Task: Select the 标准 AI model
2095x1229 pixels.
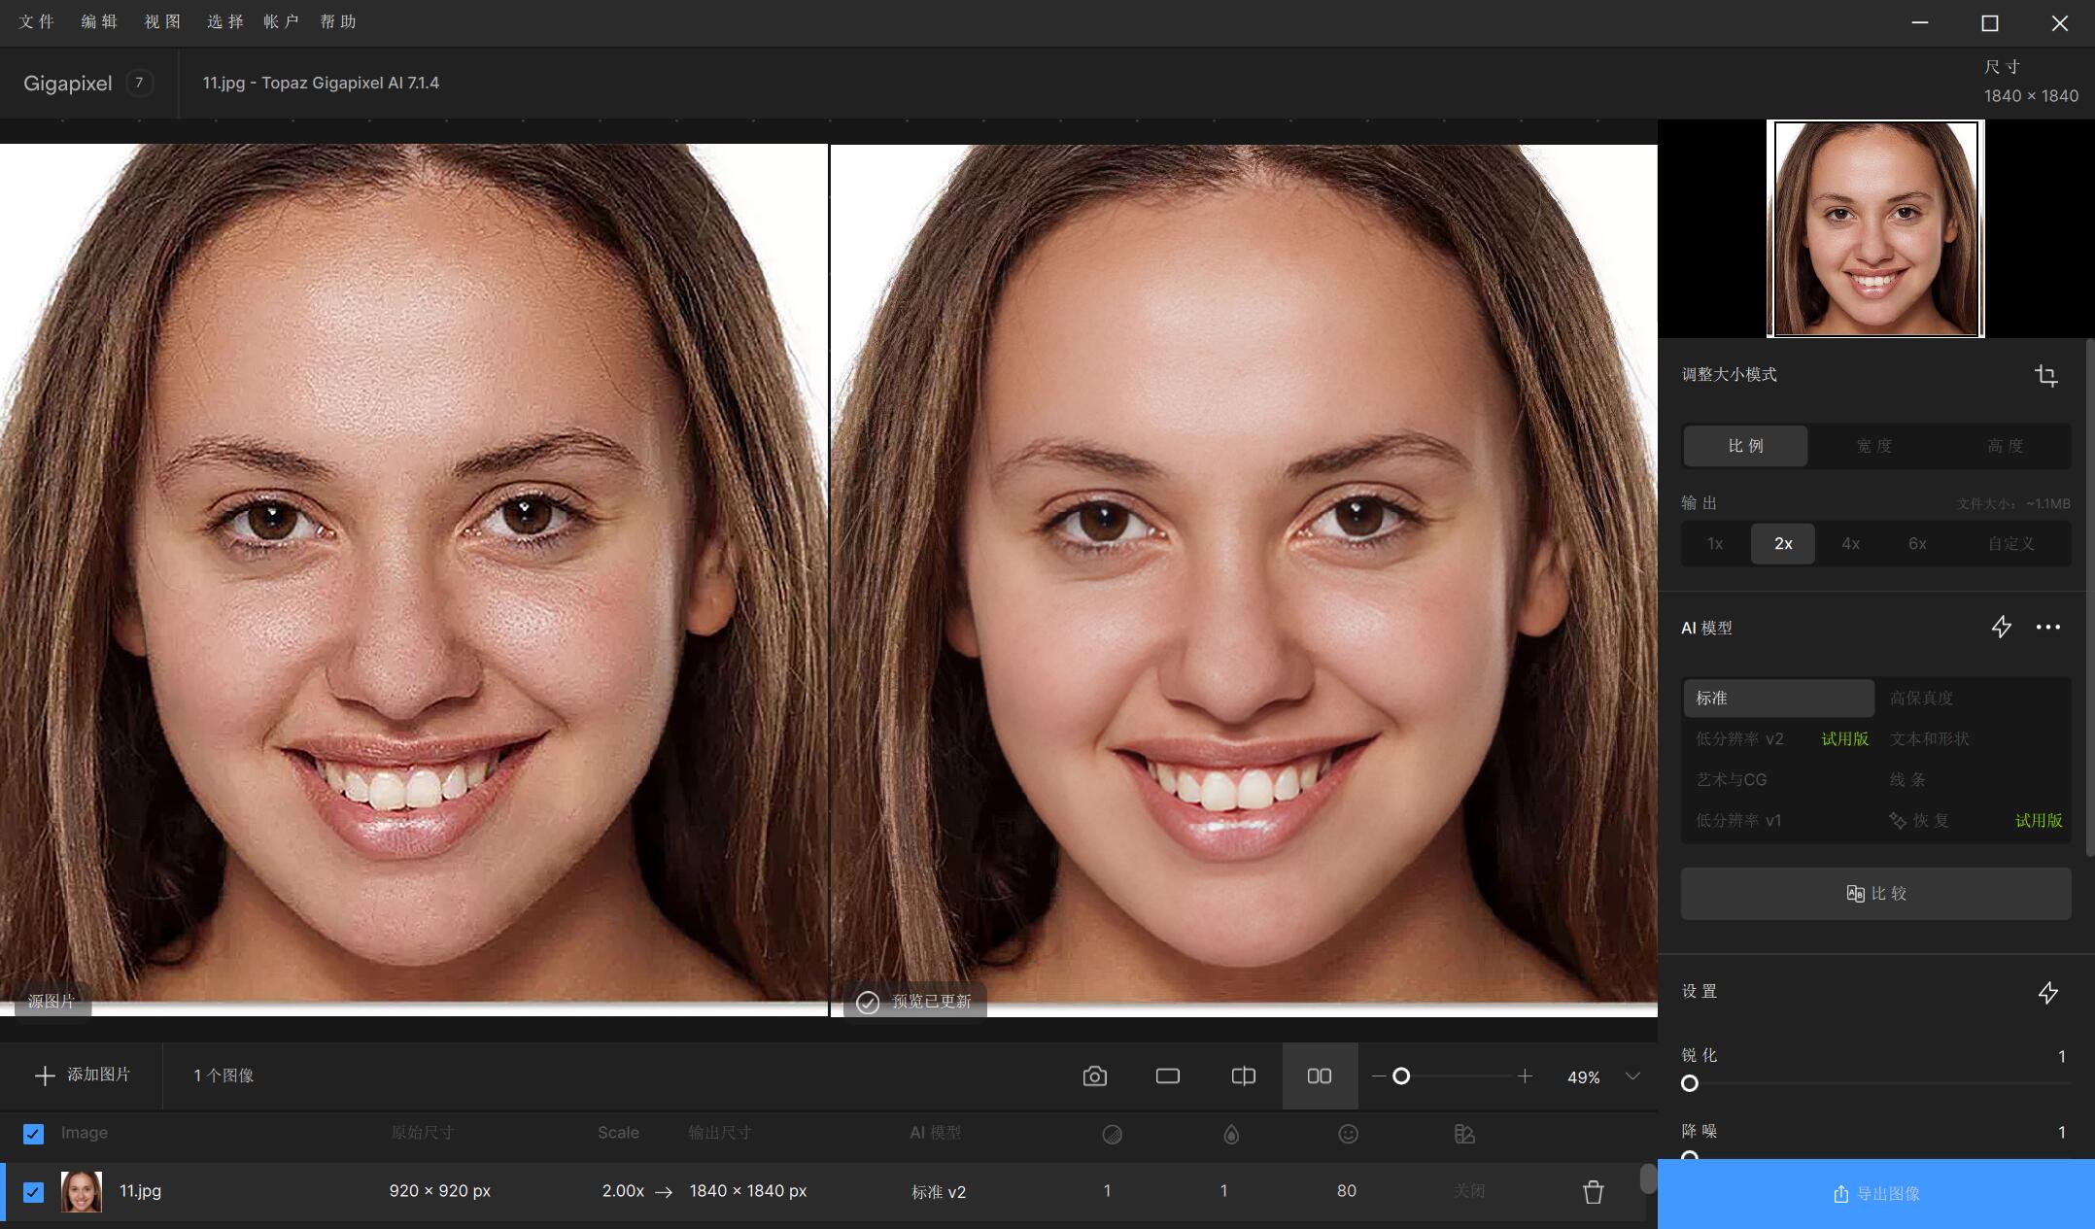Action: coord(1778,698)
